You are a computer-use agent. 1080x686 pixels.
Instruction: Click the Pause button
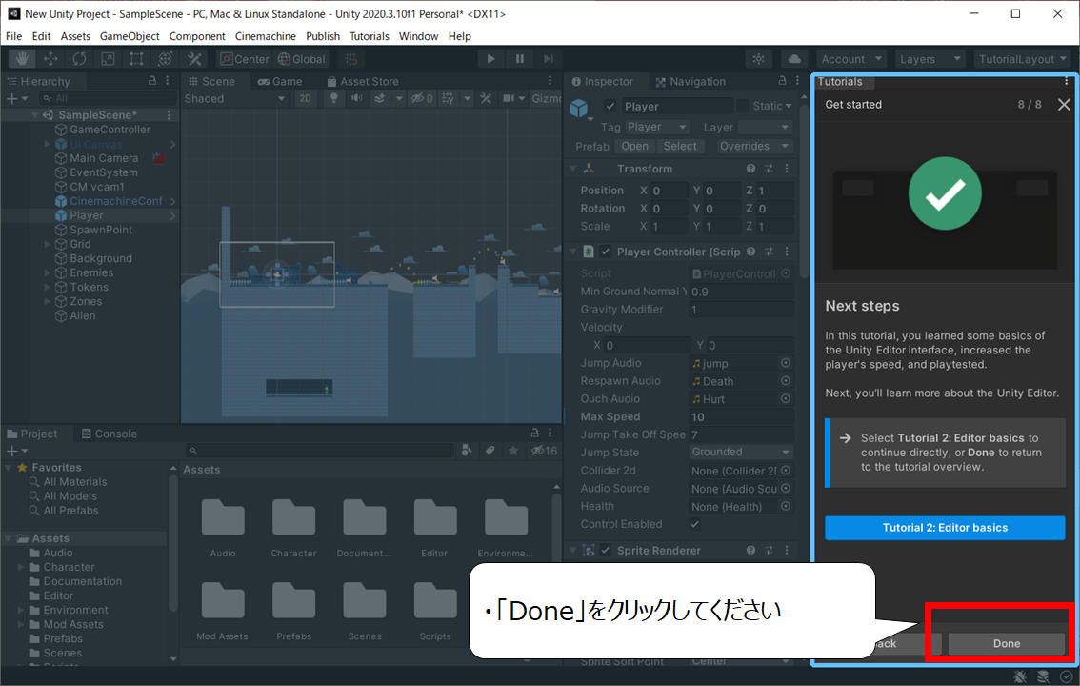click(x=519, y=59)
